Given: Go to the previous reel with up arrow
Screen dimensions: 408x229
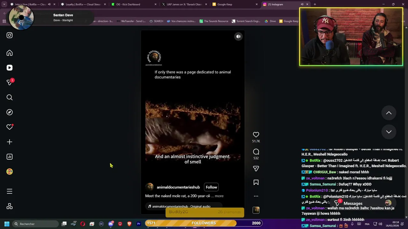Looking at the screenshot, I should tap(389, 113).
